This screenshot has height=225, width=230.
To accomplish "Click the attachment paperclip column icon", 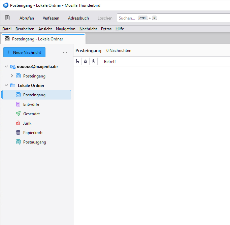I will tap(94, 62).
